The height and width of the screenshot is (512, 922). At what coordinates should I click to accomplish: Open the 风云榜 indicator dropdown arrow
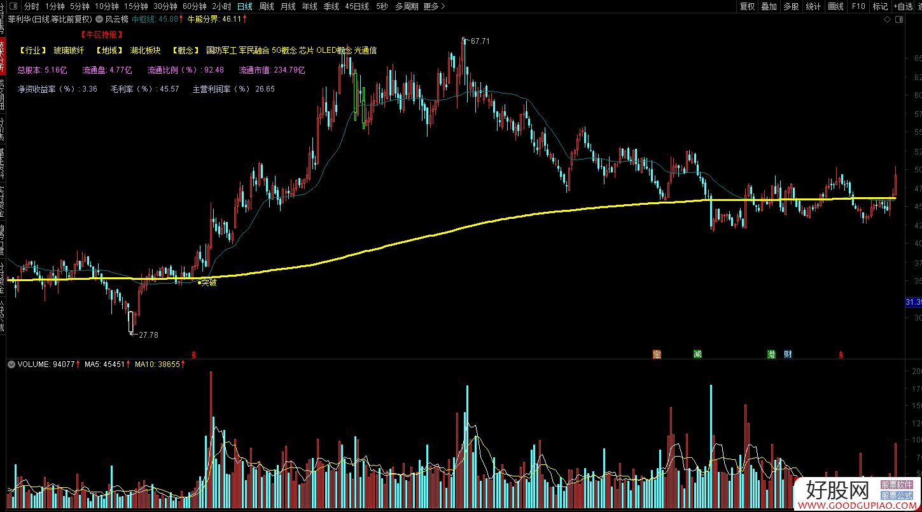click(x=99, y=19)
